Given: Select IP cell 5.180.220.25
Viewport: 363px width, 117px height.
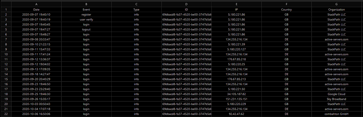Looking at the screenshot, I should tap(236, 64).
